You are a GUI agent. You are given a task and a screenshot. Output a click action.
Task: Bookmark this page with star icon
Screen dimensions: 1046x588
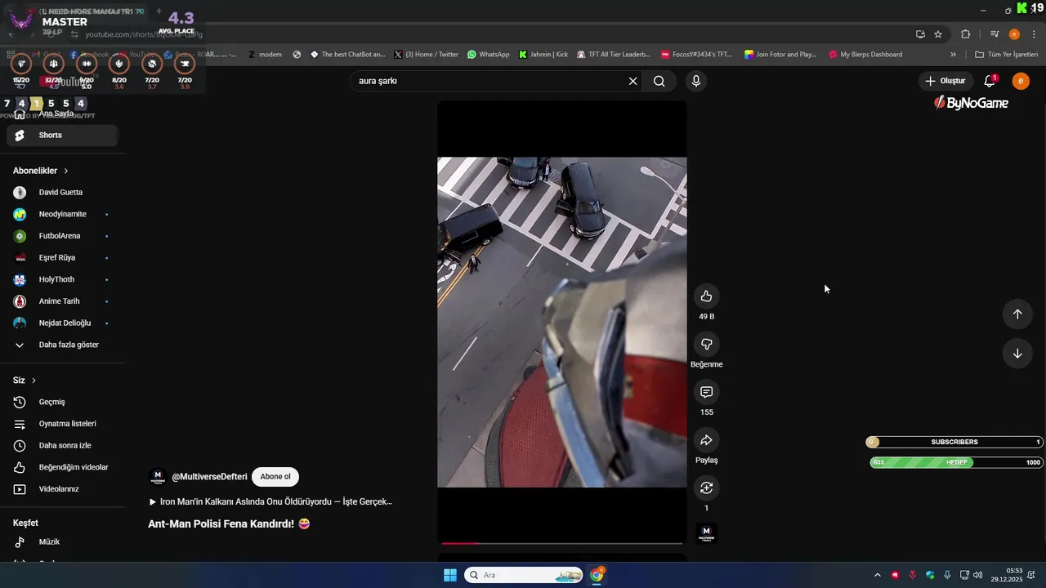pos(938,34)
